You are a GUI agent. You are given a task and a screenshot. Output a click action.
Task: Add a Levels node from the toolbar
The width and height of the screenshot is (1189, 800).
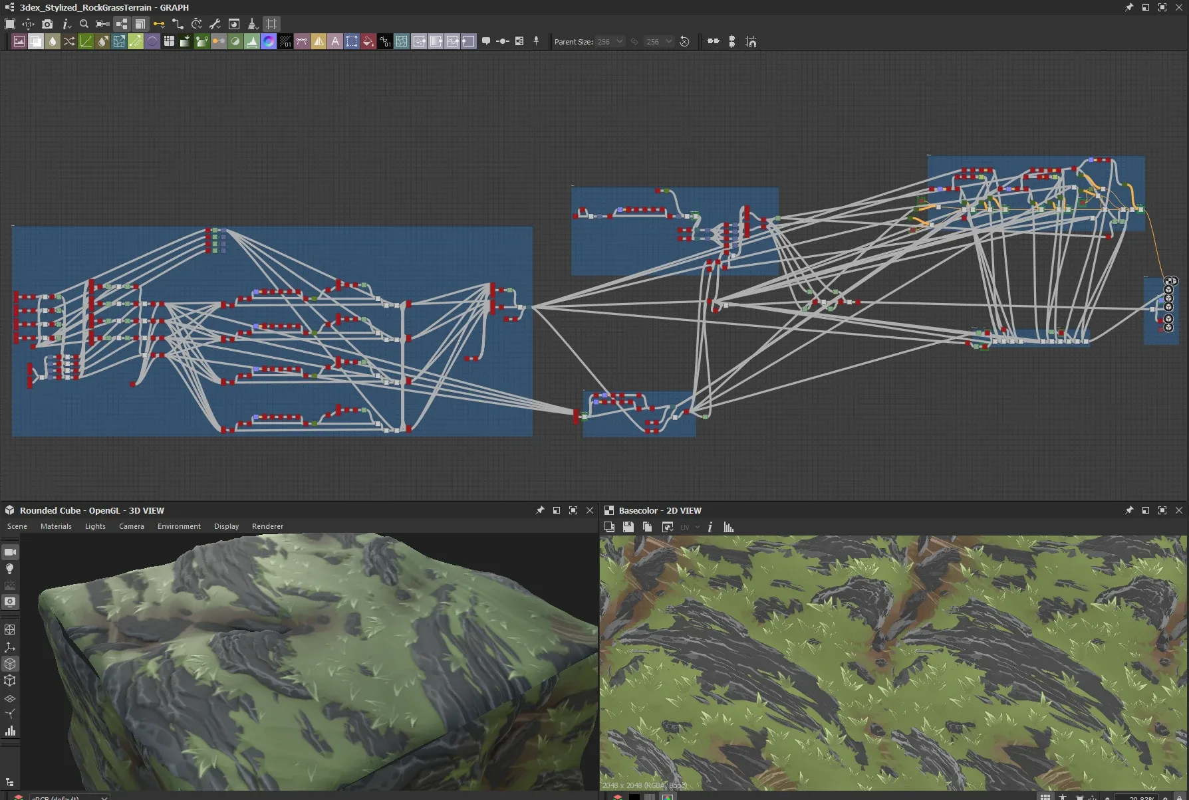(252, 42)
